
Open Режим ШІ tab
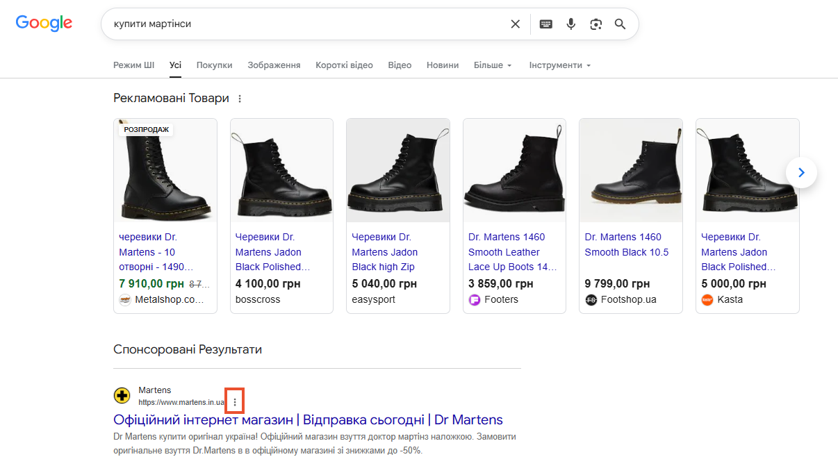pos(134,65)
